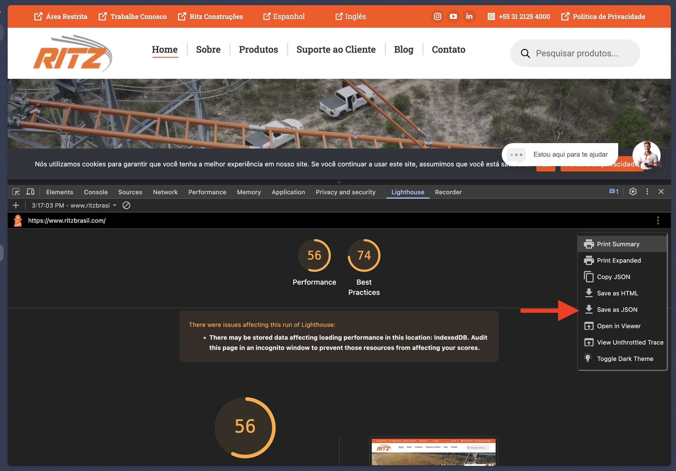Clear all Lighthouse reports icon
Screen dimensions: 676x471
click(x=126, y=205)
